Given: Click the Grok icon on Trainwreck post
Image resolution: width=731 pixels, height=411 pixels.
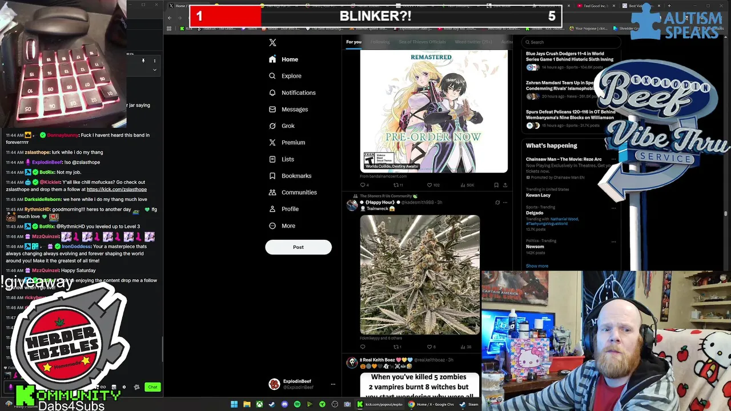Looking at the screenshot, I should click(x=497, y=203).
